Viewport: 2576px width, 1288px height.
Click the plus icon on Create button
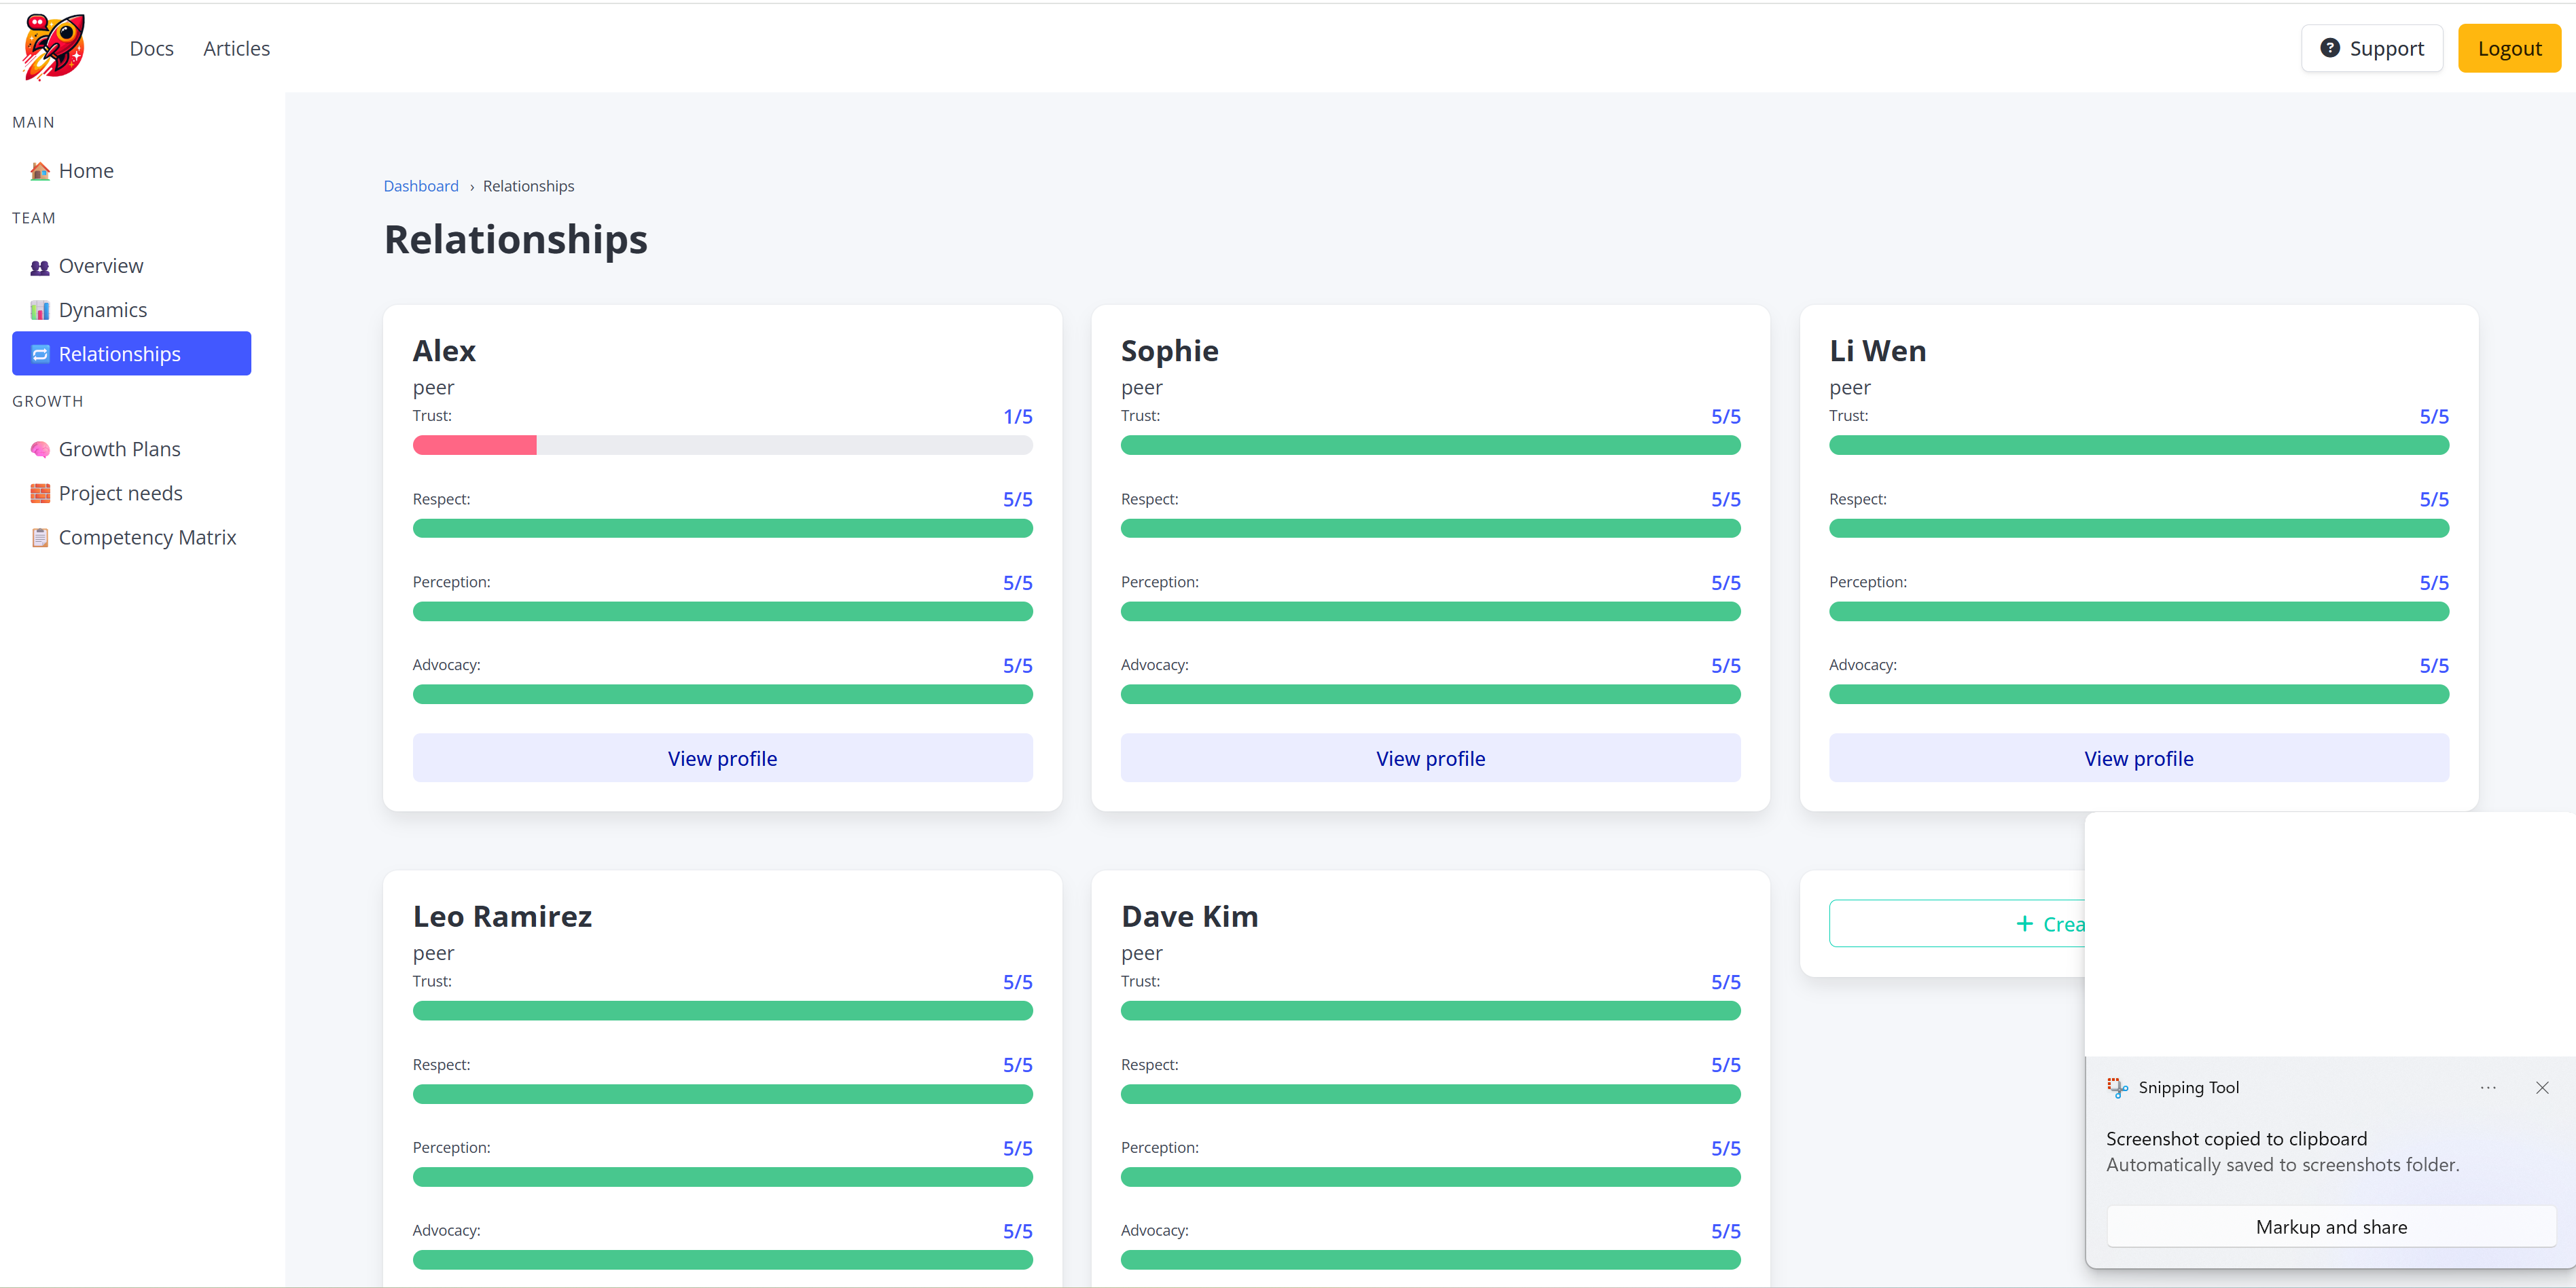(x=2025, y=924)
